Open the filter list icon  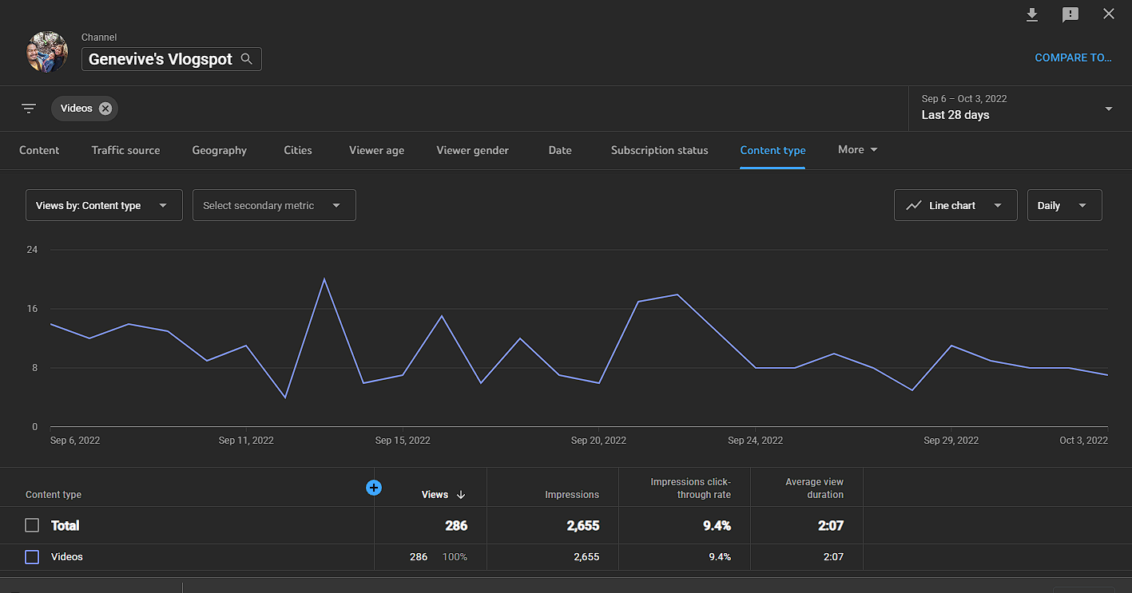tap(29, 109)
